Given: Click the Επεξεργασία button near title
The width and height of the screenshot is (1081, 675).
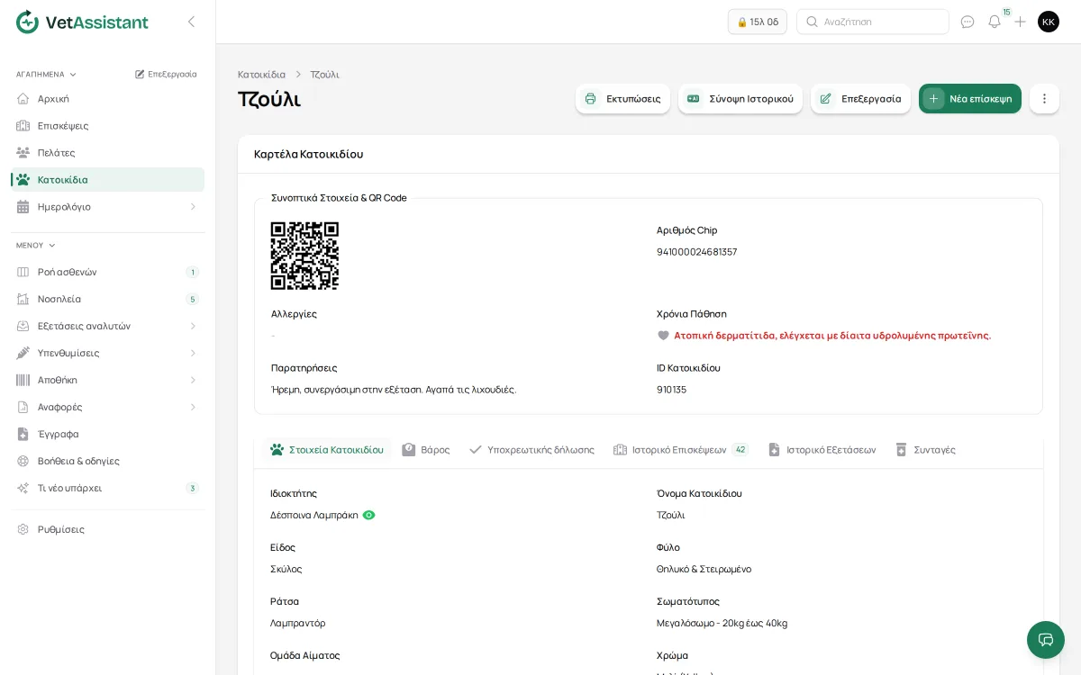Looking at the screenshot, I should pyautogui.click(x=860, y=99).
